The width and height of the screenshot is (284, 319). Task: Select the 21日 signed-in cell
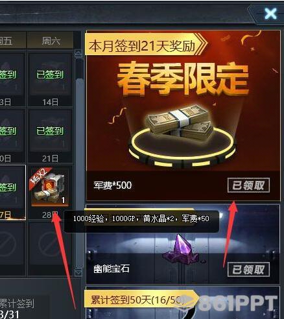(50, 136)
